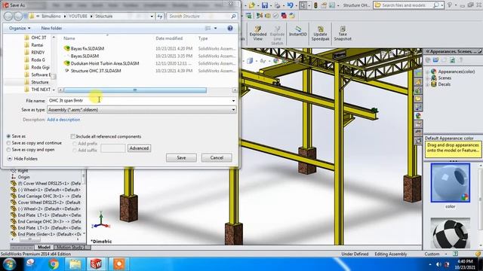Expand the Appearances(color) node
Screen dimensions: 483x271
pos(427,72)
